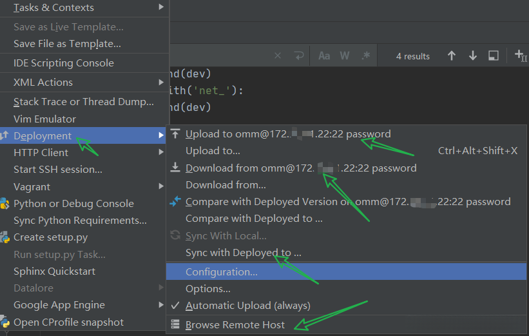Toggle Regex (.*) search option

click(x=365, y=56)
